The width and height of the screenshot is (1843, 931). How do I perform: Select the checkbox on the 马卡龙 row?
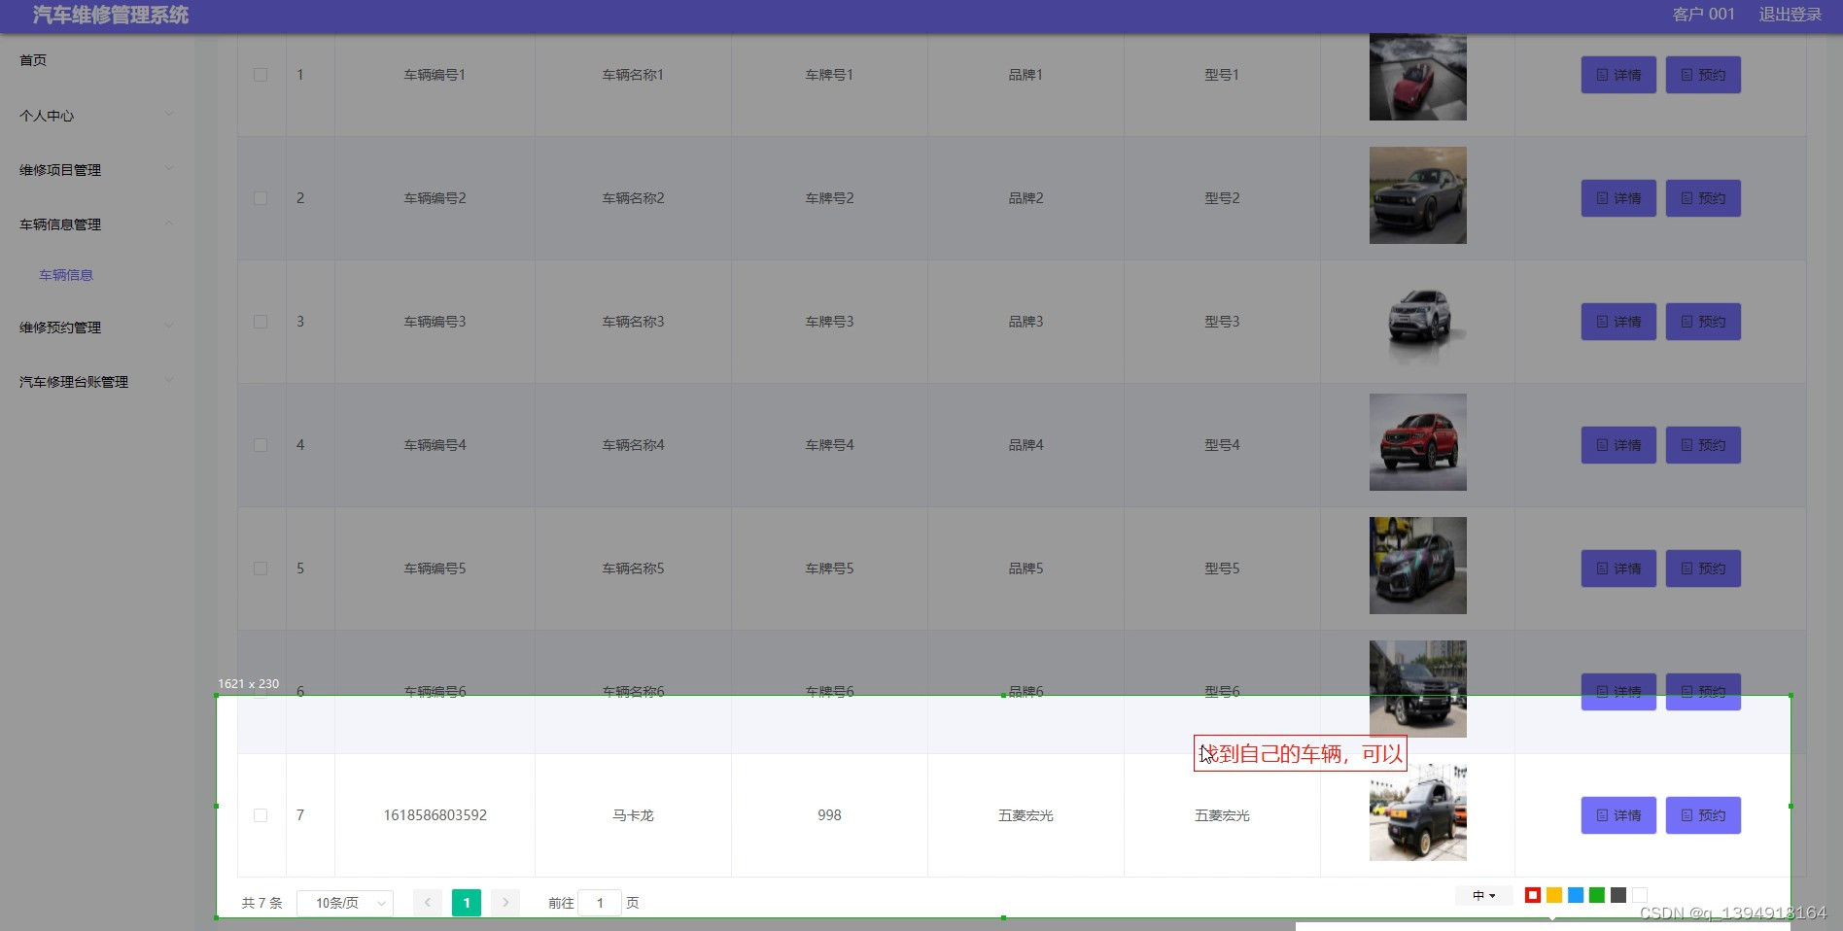tap(260, 815)
